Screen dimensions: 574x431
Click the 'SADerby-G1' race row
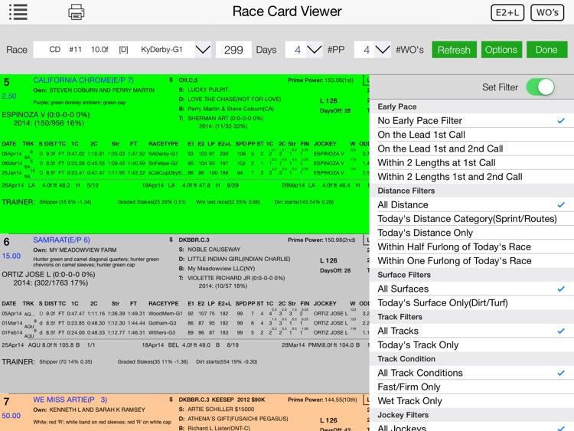[185, 154]
